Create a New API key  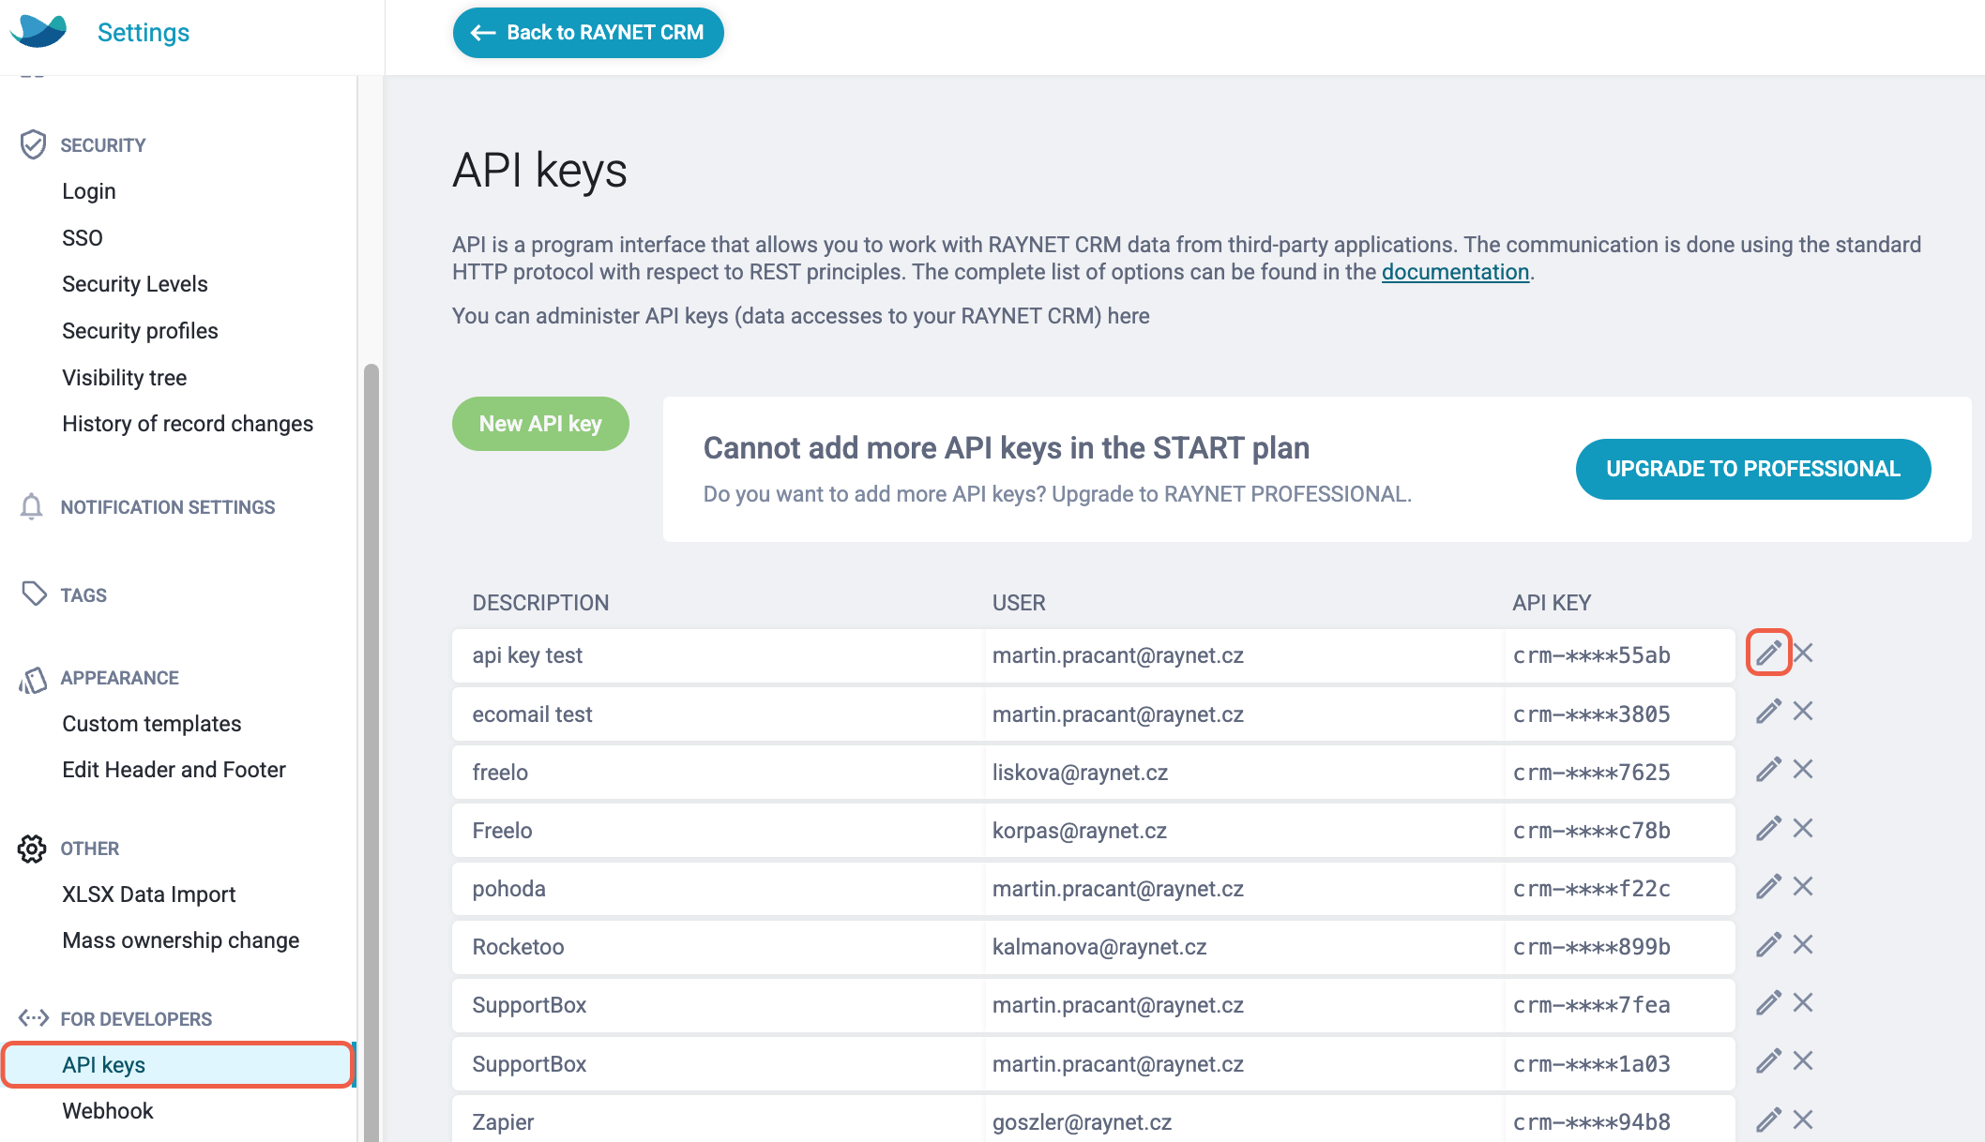[540, 424]
